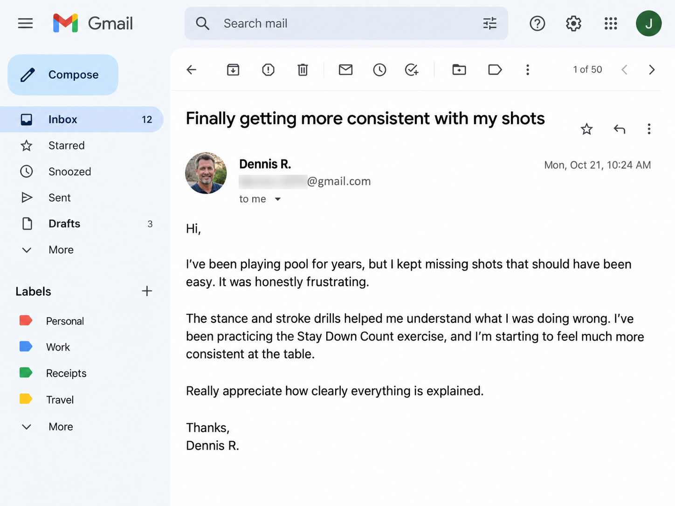Viewport: 675px width, 506px height.
Task: Show search options filter icon
Action: [x=489, y=23]
